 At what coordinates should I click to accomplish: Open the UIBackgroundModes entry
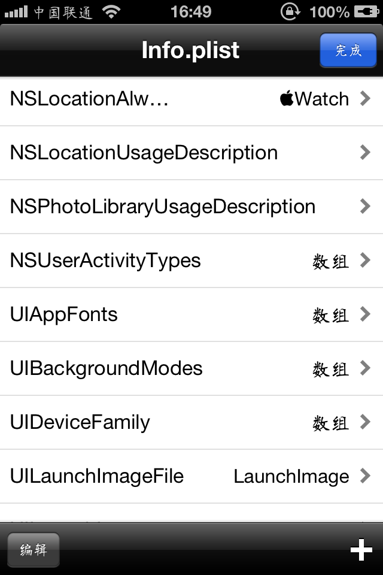pos(191,368)
